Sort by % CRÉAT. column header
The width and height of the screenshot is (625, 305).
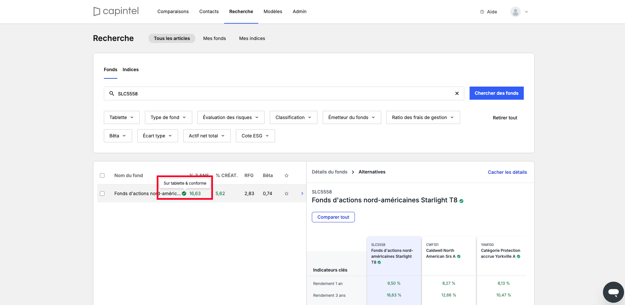tap(227, 175)
